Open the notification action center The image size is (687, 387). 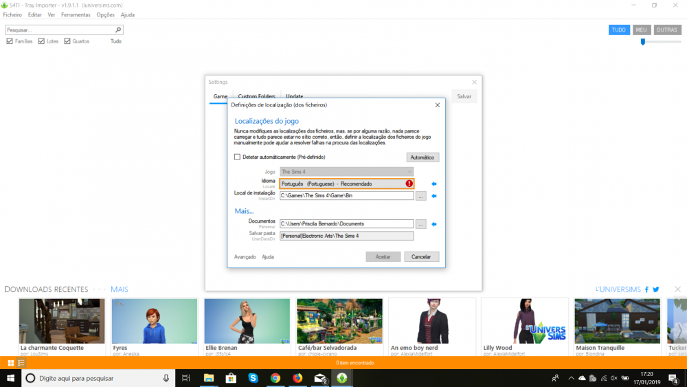click(673, 378)
